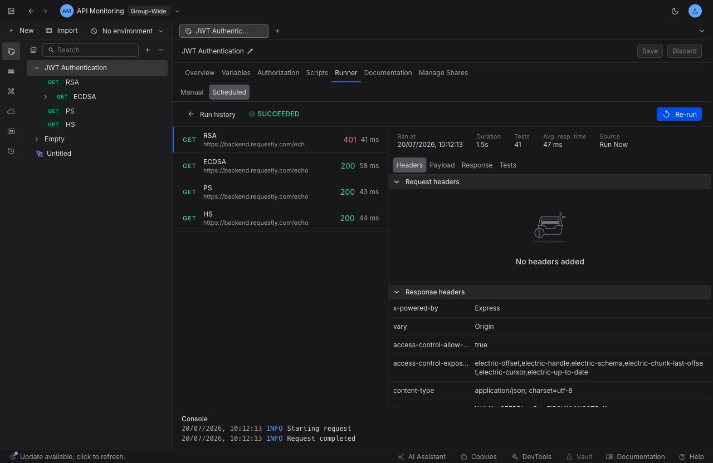Open the No environment dropdown
713x463 pixels.
pyautogui.click(x=127, y=31)
